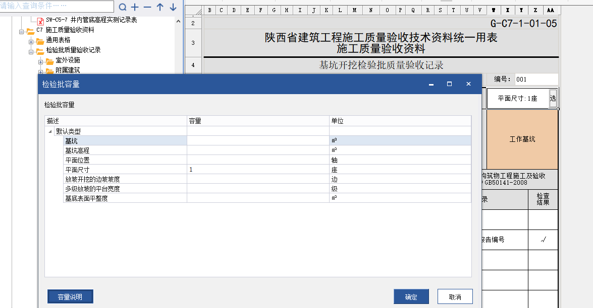Click the red document icon for SW-C5-7
Image resolution: width=593 pixels, height=308 pixels.
pyautogui.click(x=40, y=21)
